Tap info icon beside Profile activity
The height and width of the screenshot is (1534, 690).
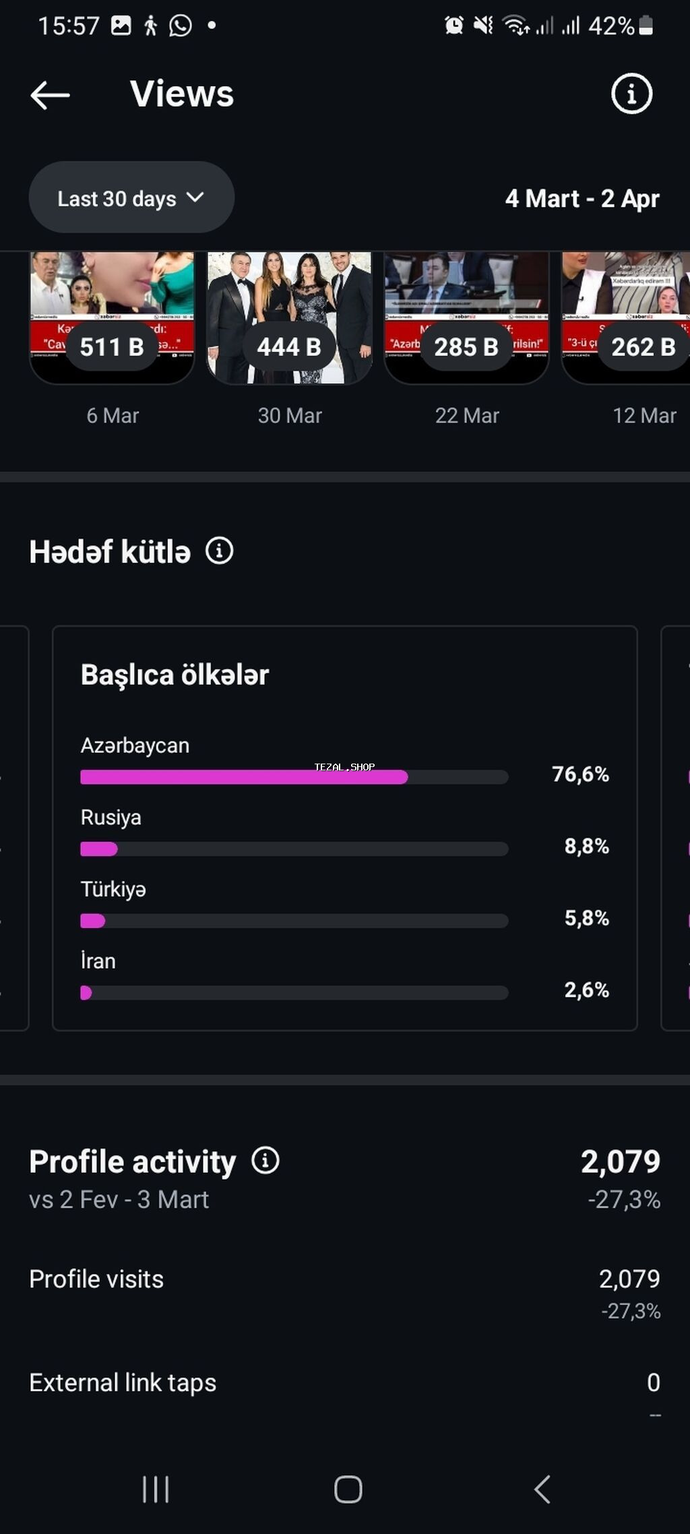265,1161
